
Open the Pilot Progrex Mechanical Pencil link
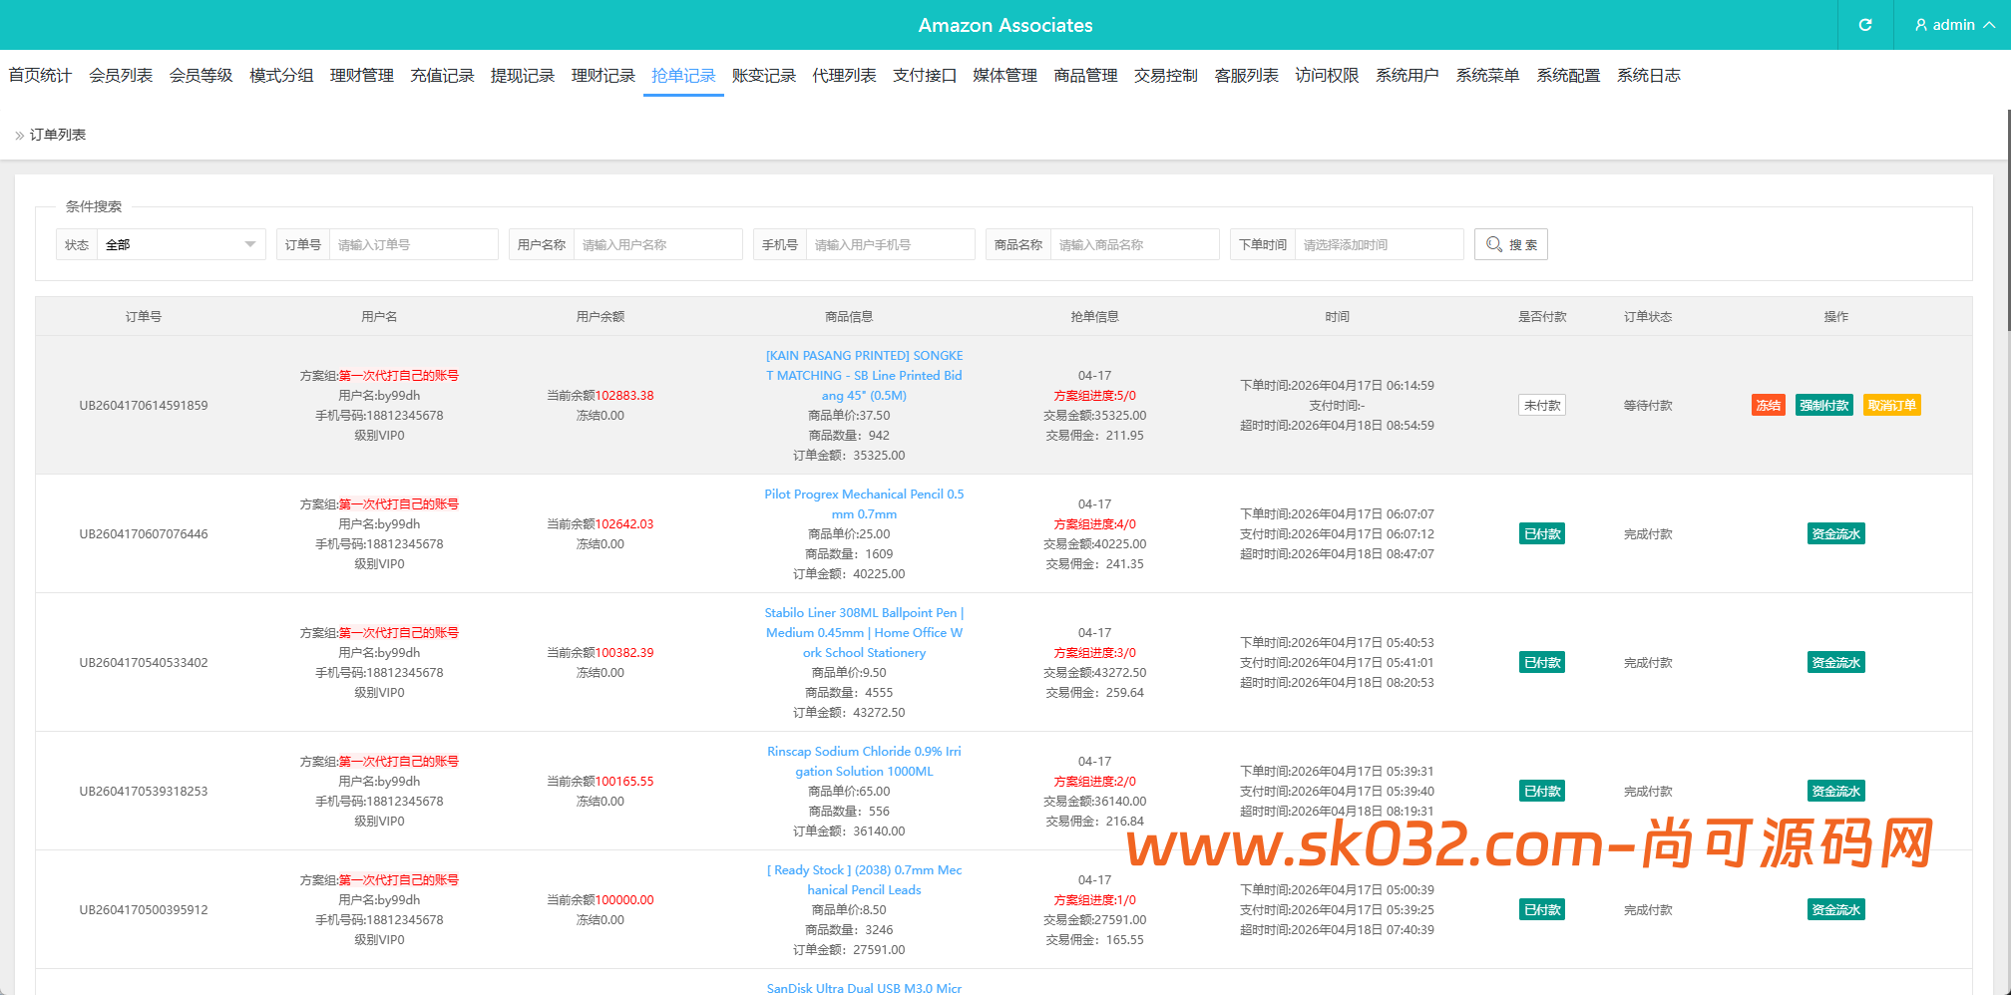pyautogui.click(x=864, y=503)
